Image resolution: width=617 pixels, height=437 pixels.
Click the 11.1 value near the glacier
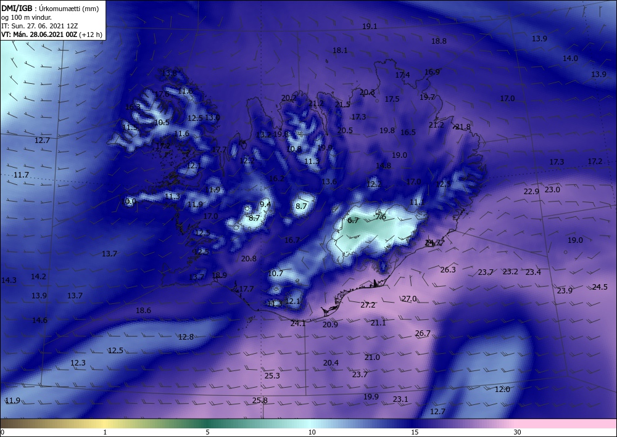tap(417, 202)
